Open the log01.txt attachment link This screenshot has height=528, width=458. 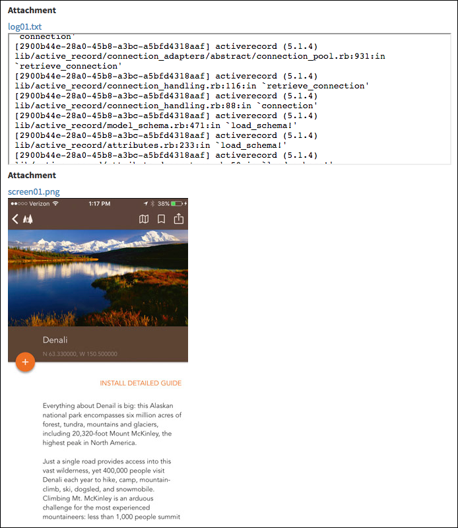tap(24, 26)
